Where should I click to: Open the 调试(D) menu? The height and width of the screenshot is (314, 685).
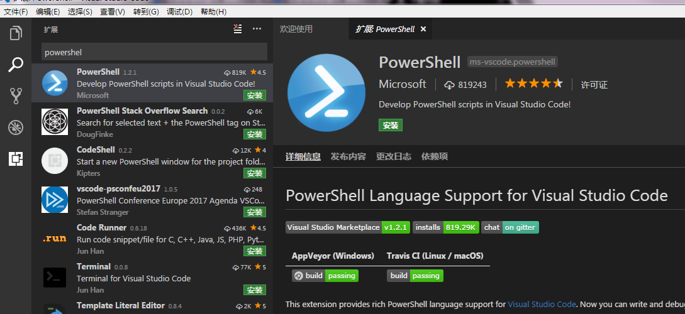pos(179,12)
